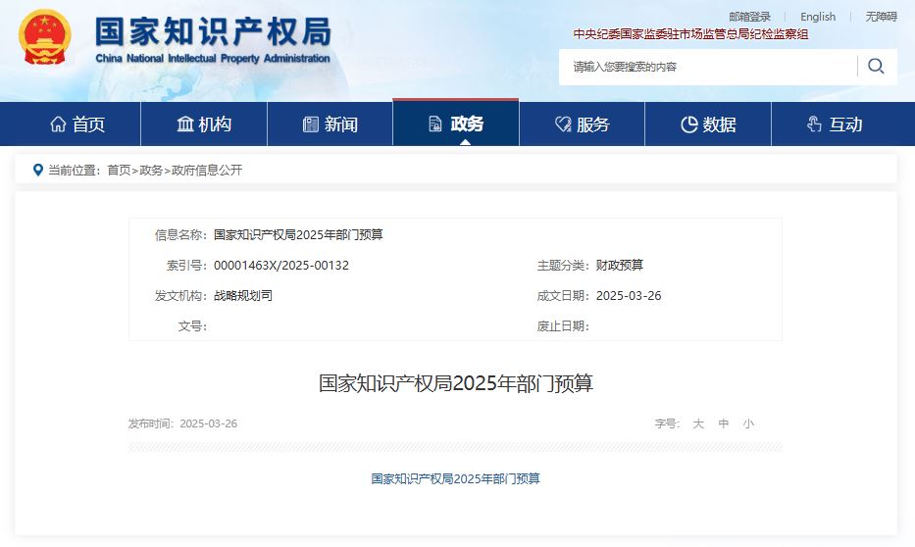
Task: Set font size to 大
Action: point(698,423)
